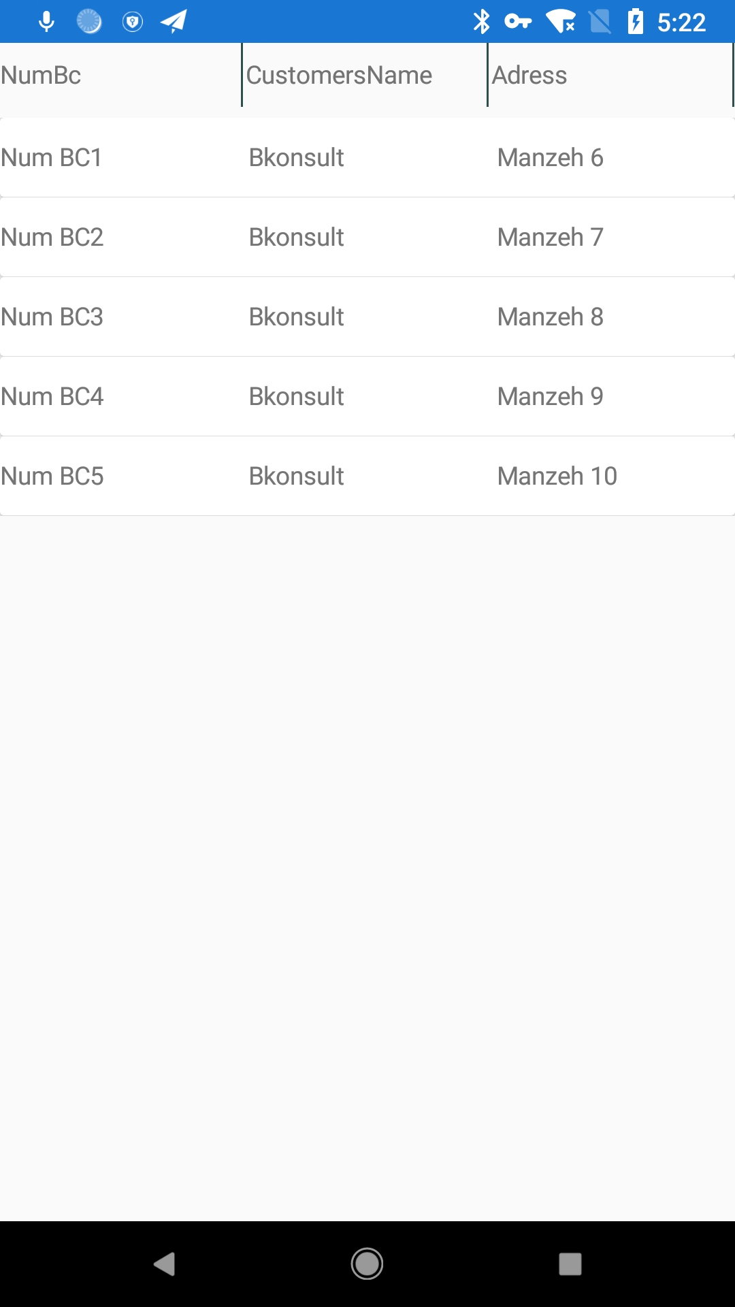The image size is (735, 1307).
Task: Tap the VPN key icon
Action: (518, 22)
